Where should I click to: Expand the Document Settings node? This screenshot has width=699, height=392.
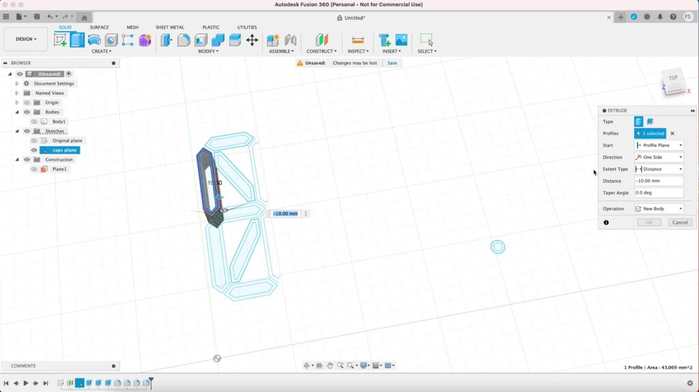[17, 83]
